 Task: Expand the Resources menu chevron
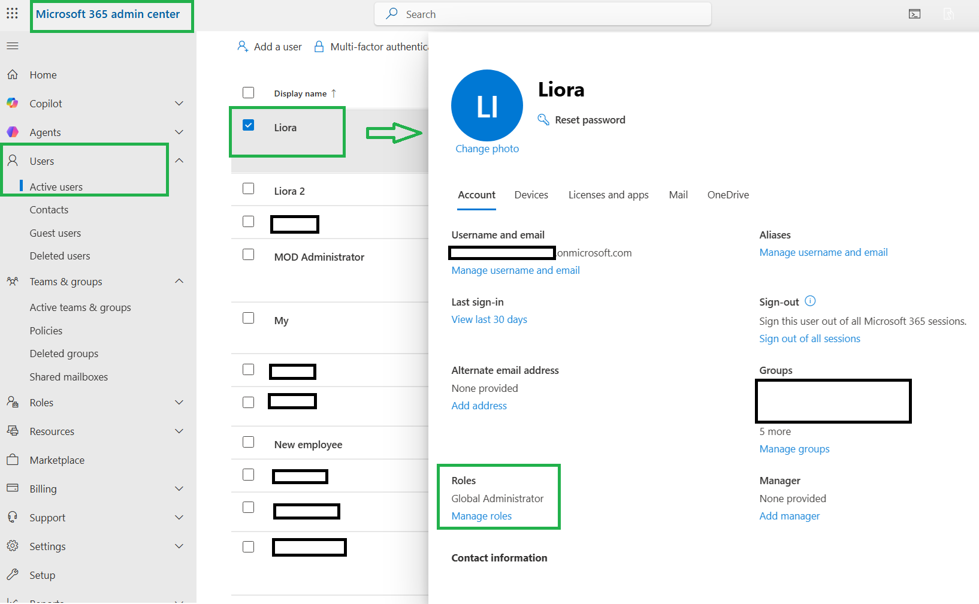[179, 431]
